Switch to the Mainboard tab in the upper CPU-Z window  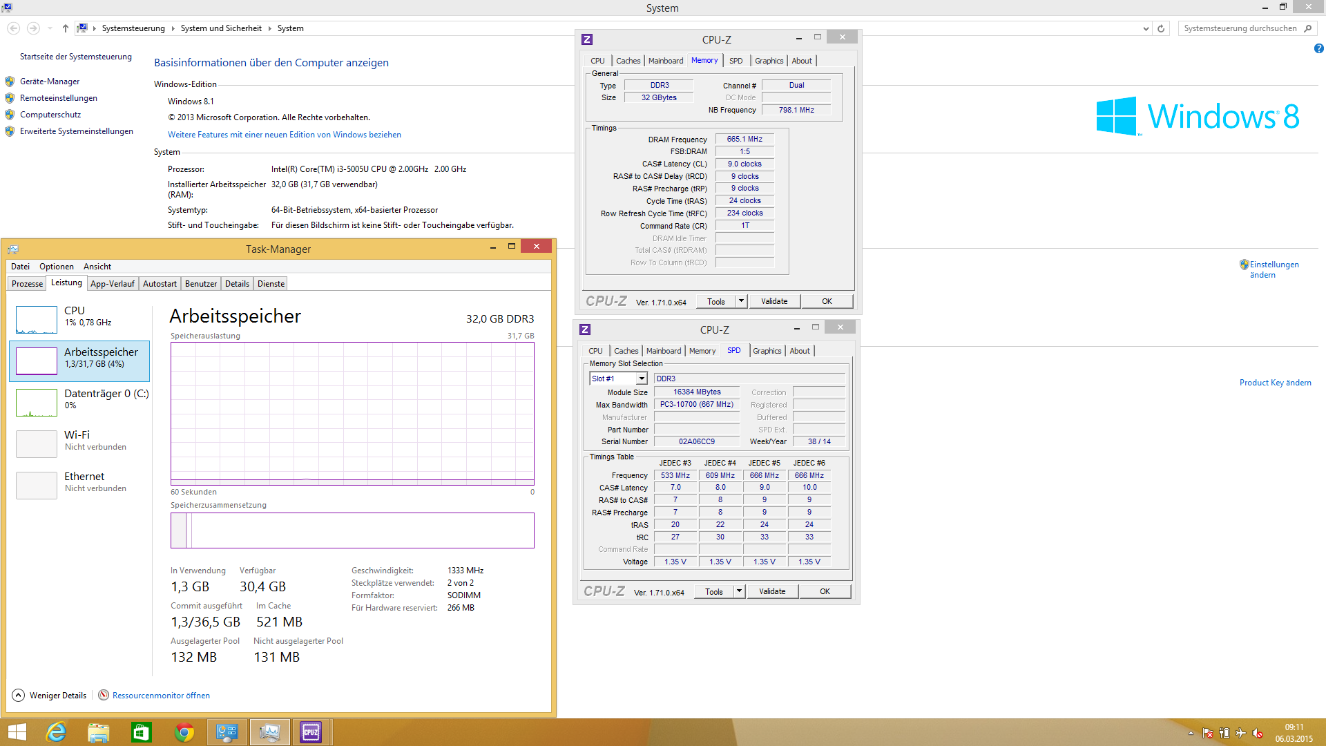(x=665, y=61)
